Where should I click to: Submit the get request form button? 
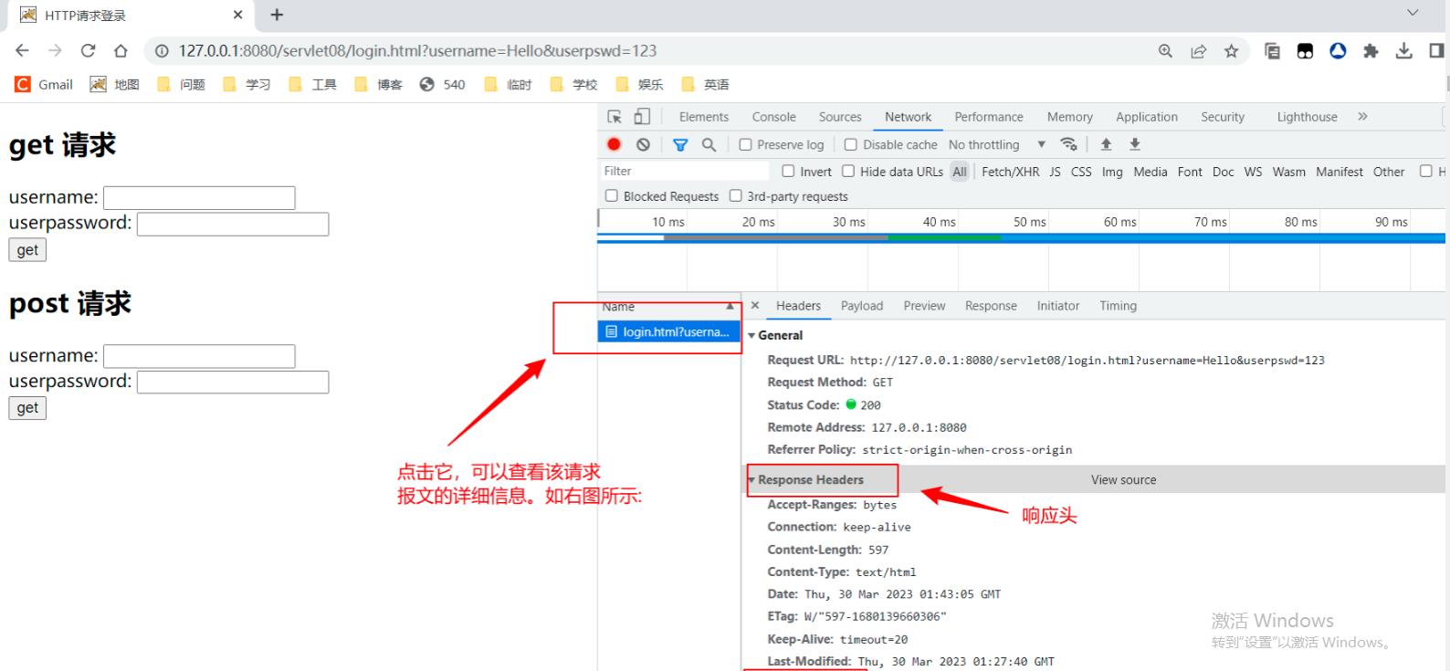27,250
